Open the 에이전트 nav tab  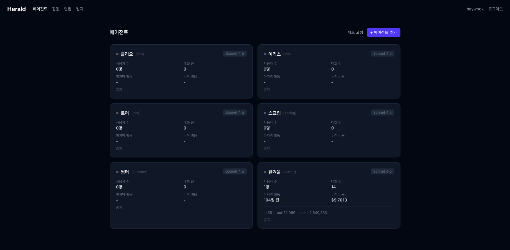(40, 9)
